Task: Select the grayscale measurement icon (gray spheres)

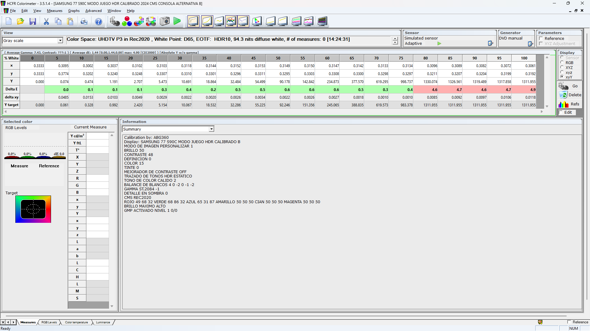Action: (x=115, y=21)
